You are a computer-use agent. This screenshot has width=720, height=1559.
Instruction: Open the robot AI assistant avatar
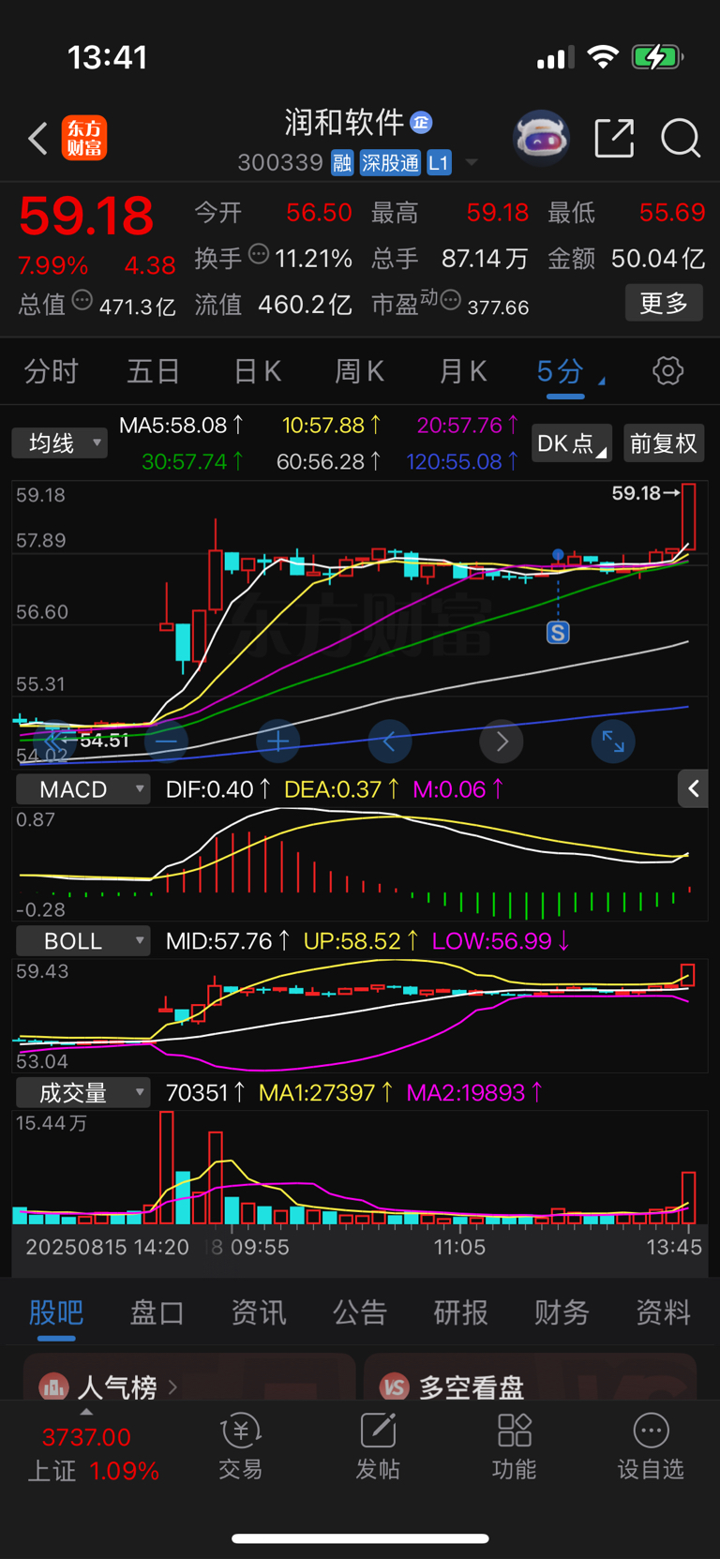[x=542, y=139]
